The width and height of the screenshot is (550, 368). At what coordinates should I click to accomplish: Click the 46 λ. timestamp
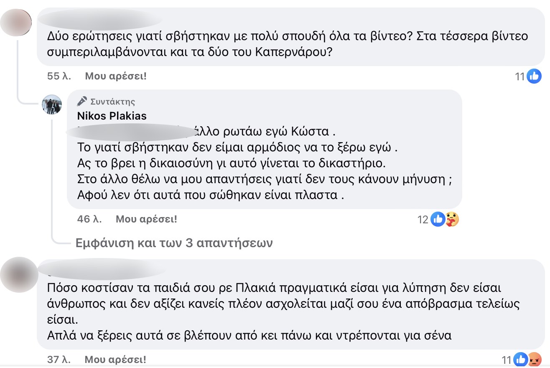(x=90, y=219)
